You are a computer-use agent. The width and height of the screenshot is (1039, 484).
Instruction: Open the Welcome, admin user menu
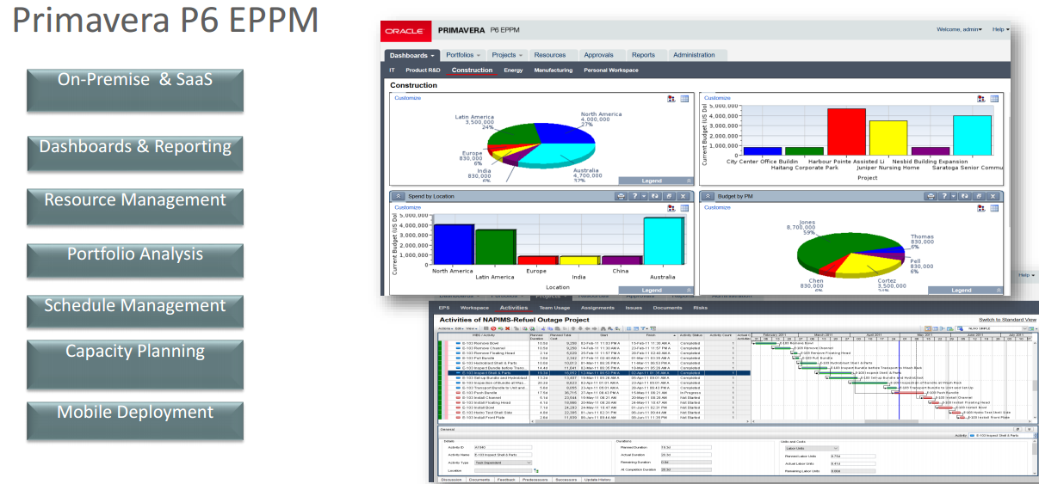tap(959, 29)
